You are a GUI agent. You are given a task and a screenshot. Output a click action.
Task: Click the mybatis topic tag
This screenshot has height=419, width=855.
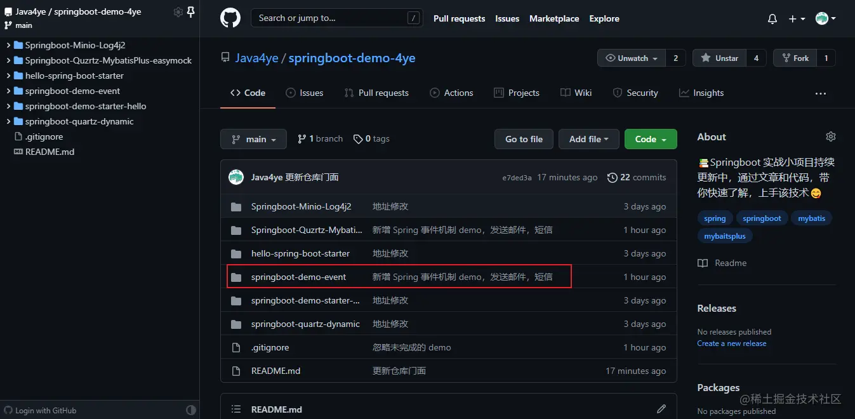tap(811, 218)
